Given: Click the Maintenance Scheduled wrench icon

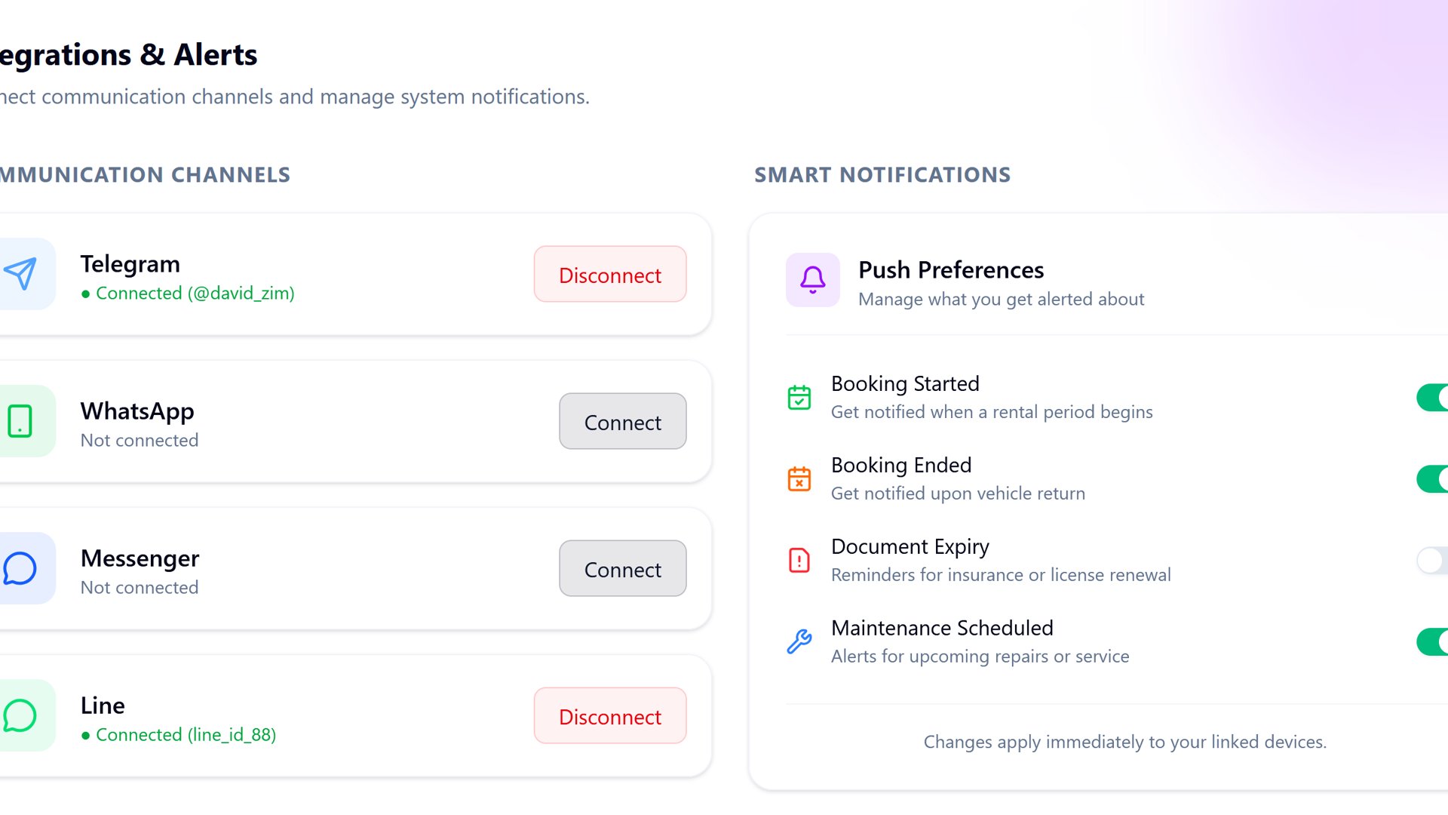Looking at the screenshot, I should (x=799, y=642).
